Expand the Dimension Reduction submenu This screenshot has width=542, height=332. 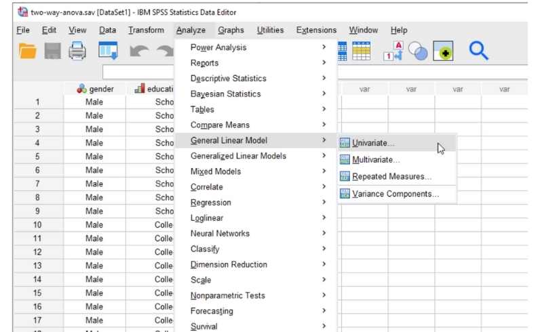click(256, 265)
